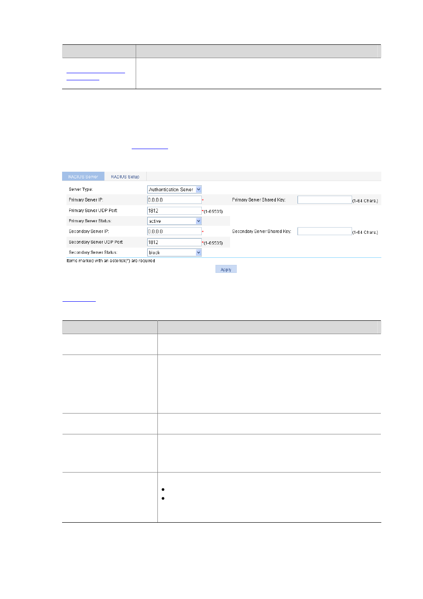Open the Server Type dropdown
The width and height of the screenshot is (423, 599).
coord(174,189)
